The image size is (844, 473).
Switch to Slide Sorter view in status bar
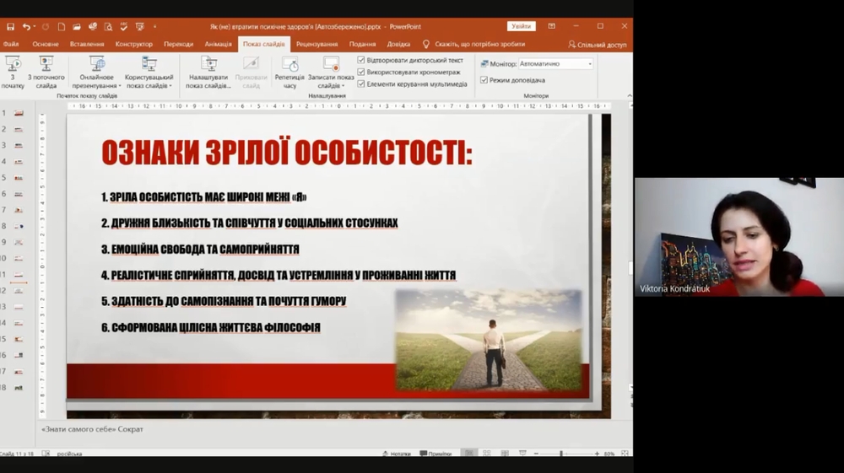488,454
